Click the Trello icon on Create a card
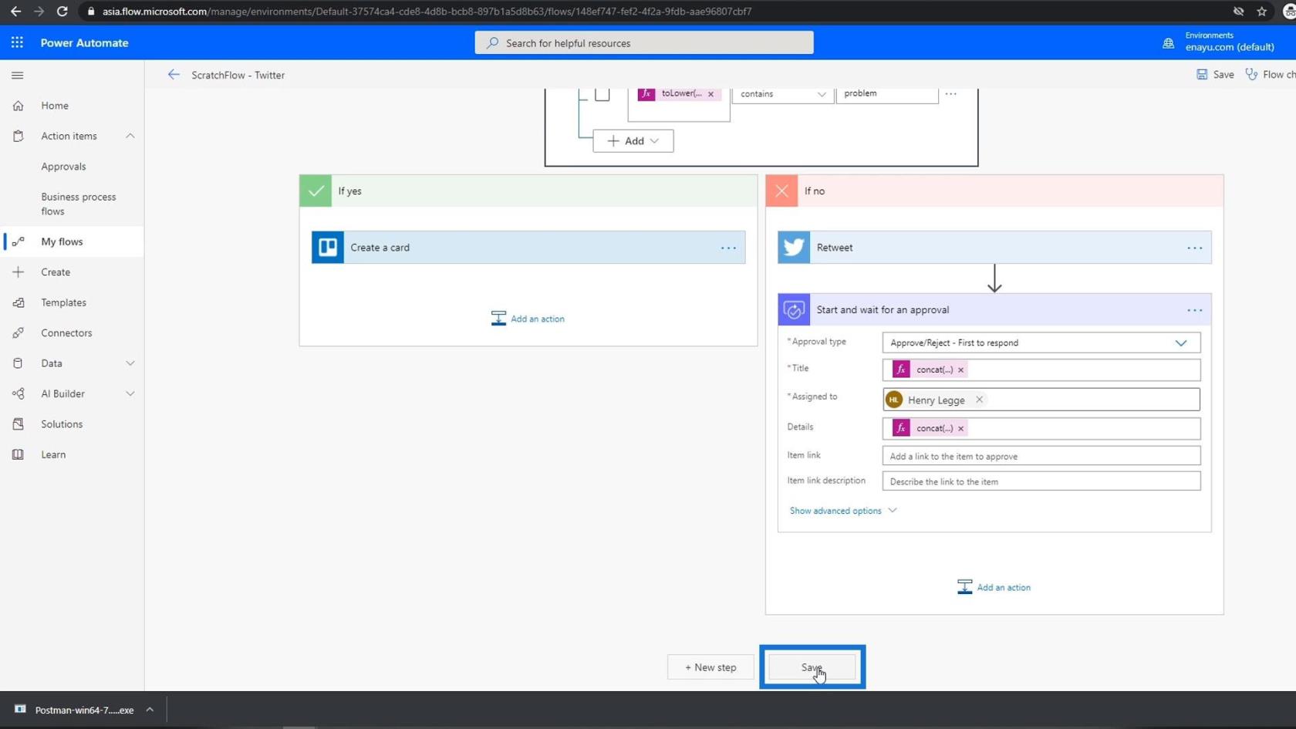Viewport: 1296px width, 729px height. pyautogui.click(x=328, y=248)
